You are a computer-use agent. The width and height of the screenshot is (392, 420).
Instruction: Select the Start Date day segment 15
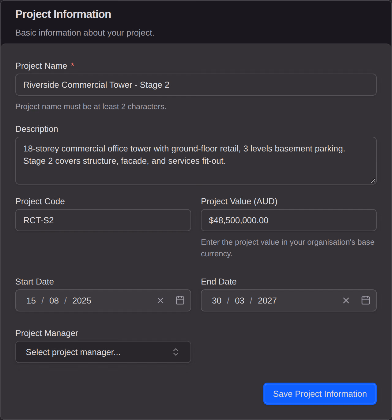click(31, 300)
